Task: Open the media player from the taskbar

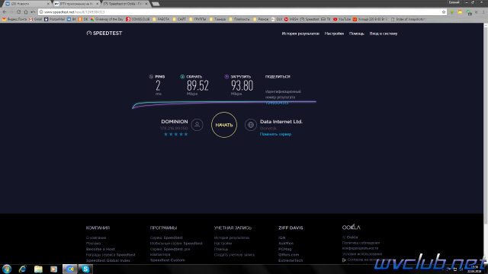Action: (54, 269)
